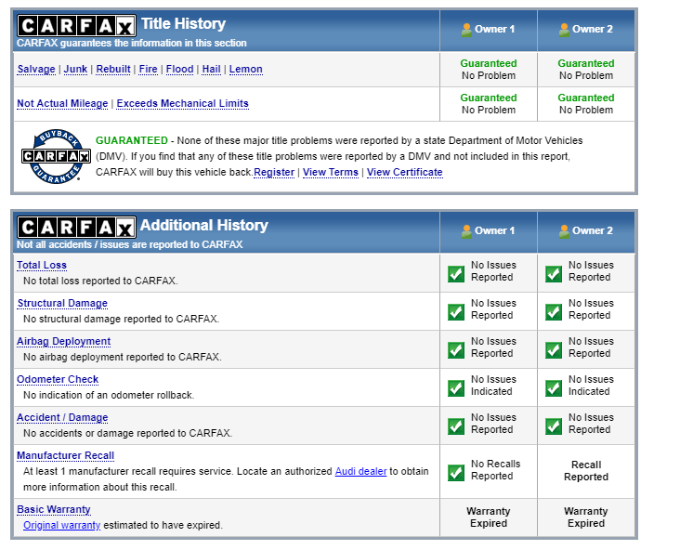Follow the Audi dealer link
This screenshot has width=693, height=550.
click(360, 472)
